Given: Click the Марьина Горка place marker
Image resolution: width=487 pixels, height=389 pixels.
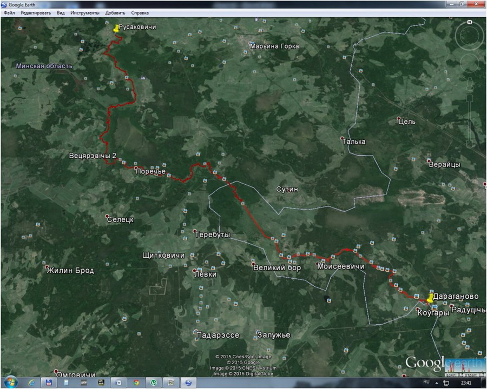Looking at the screenshot, I should 251,44.
